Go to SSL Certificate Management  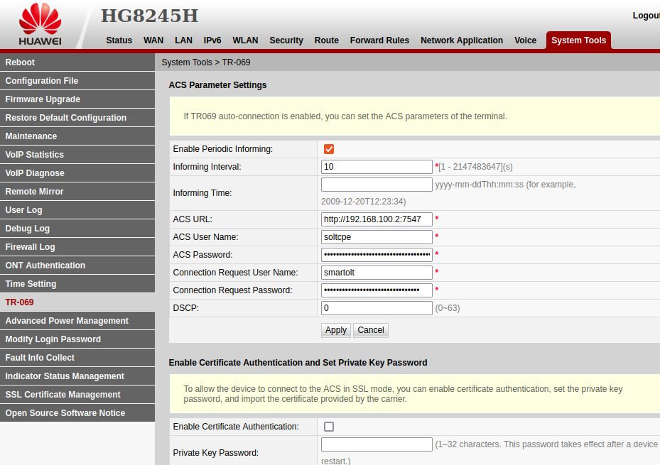pos(77,395)
